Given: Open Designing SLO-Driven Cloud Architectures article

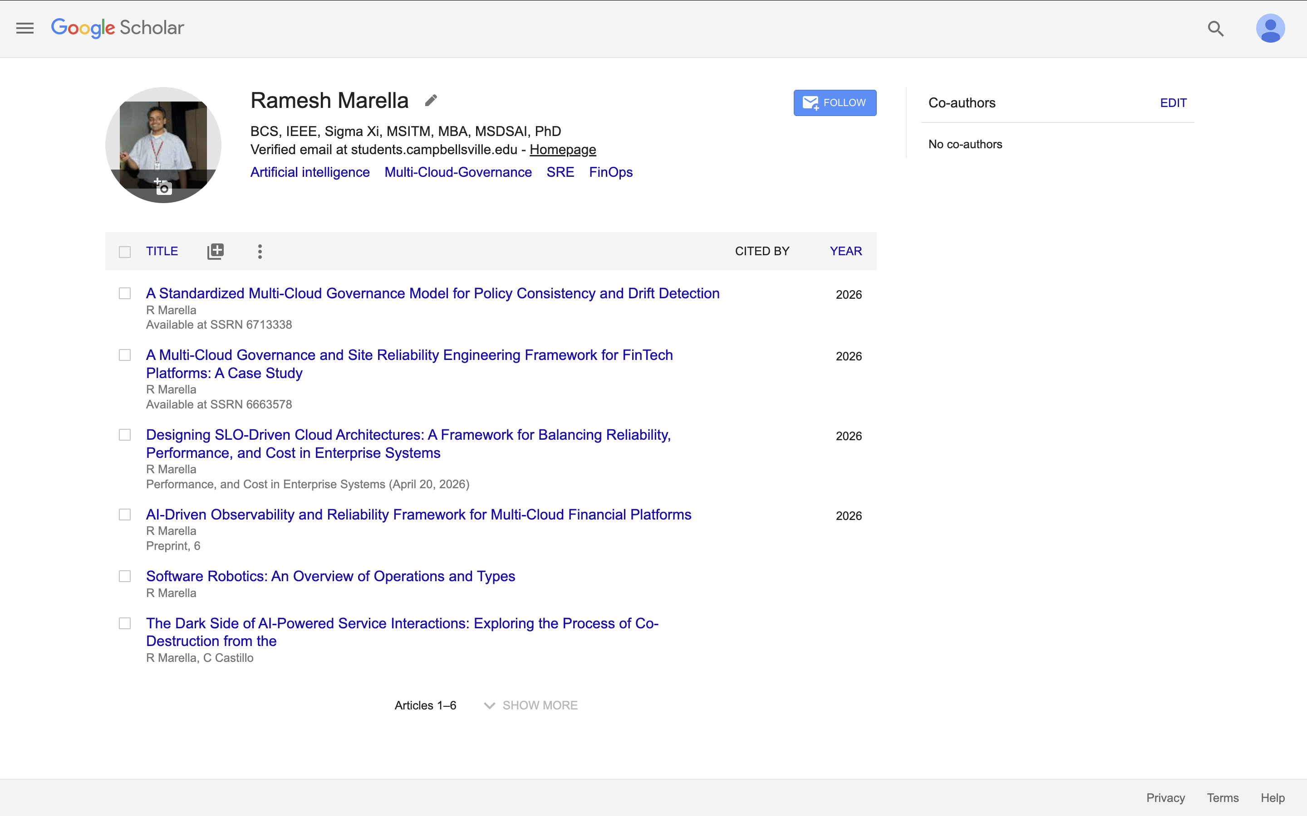Looking at the screenshot, I should click(408, 444).
